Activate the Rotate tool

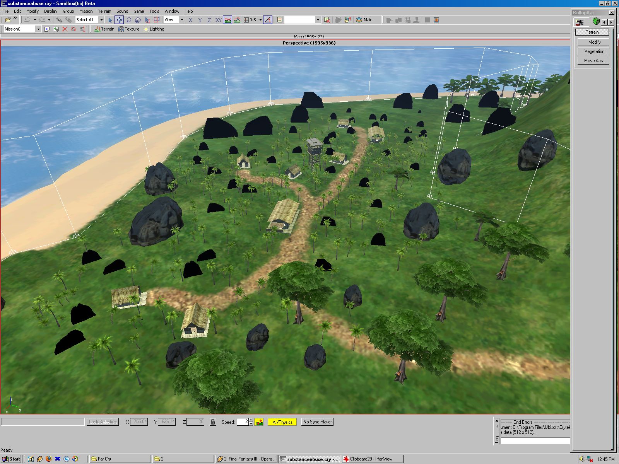(129, 20)
